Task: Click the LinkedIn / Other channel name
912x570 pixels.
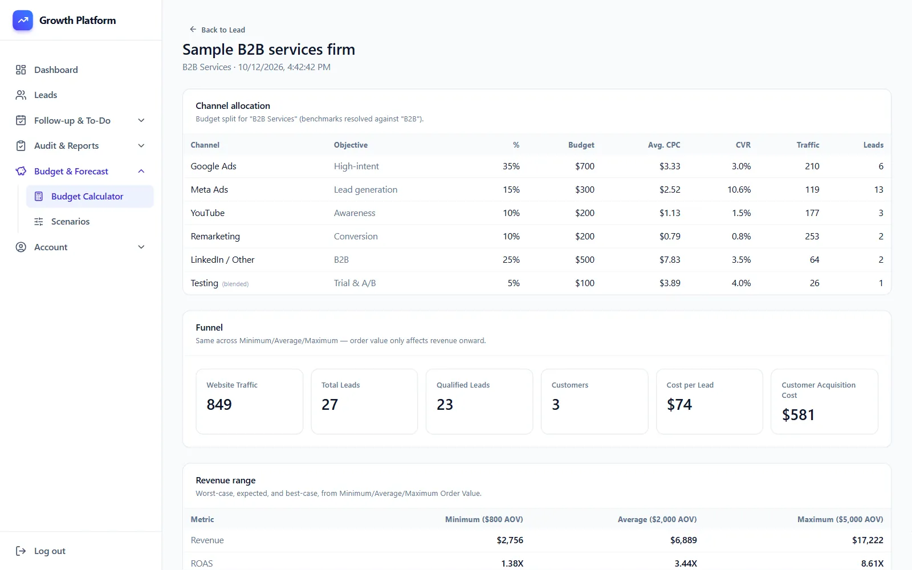Action: tap(222, 259)
